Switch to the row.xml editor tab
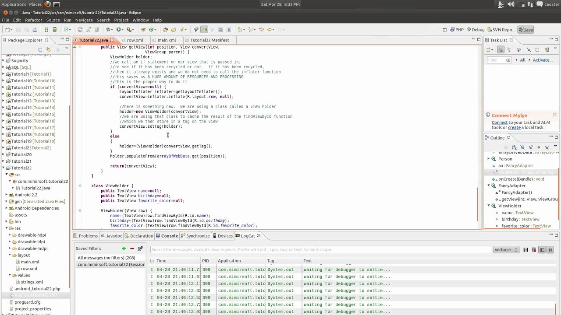 [135, 40]
